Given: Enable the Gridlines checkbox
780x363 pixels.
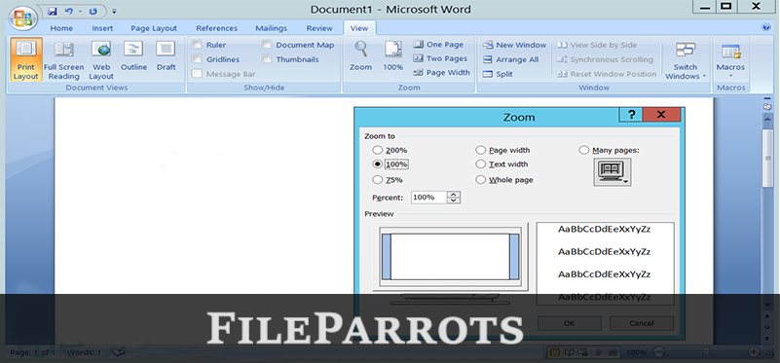Looking at the screenshot, I should 198,59.
